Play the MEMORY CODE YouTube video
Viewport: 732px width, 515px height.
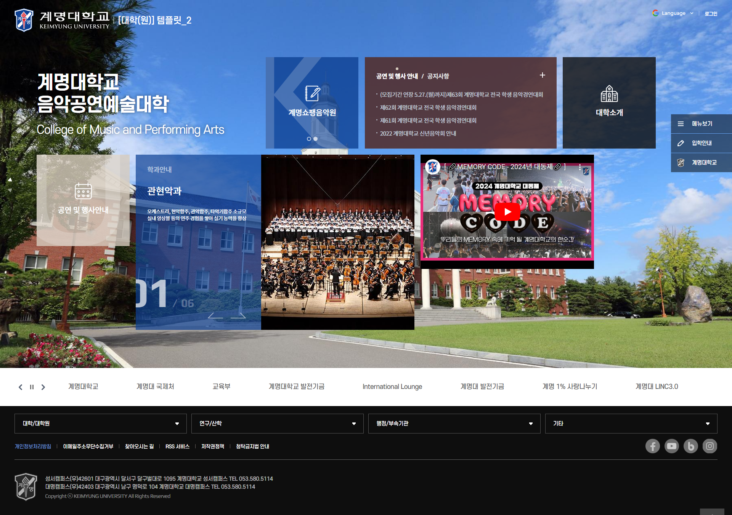507,212
